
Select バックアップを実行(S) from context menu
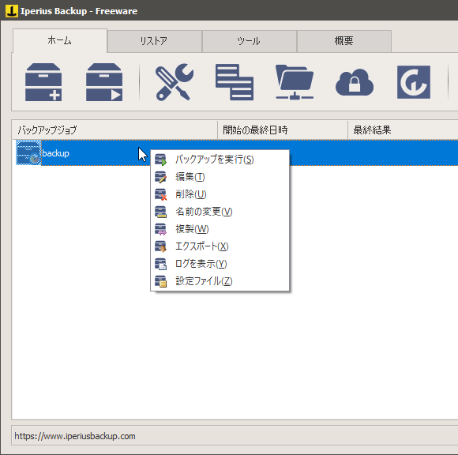(220, 160)
